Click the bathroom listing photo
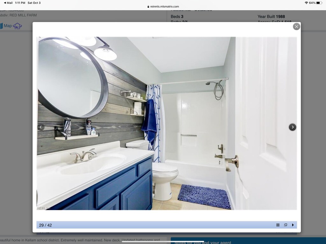Image resolution: width=326 pixels, height=244 pixels. coord(167,124)
